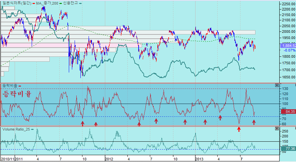Viewport: 296px width, 162px height.
Task: Click the 2012 label on the time axis
Action: click(109, 158)
